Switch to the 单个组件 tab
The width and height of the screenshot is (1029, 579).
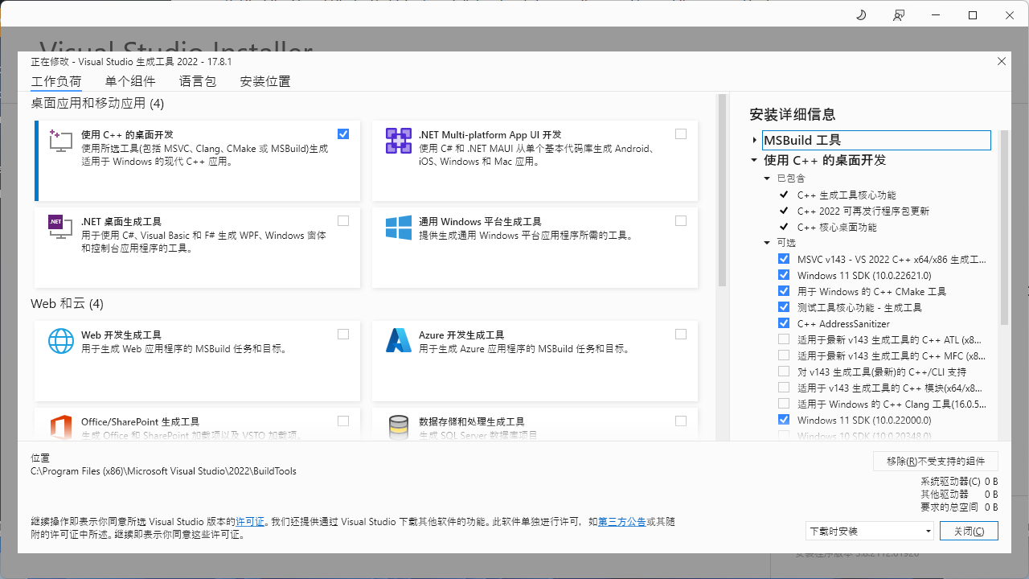click(130, 81)
